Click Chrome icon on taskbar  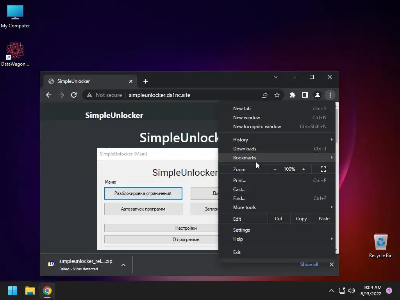click(47, 291)
